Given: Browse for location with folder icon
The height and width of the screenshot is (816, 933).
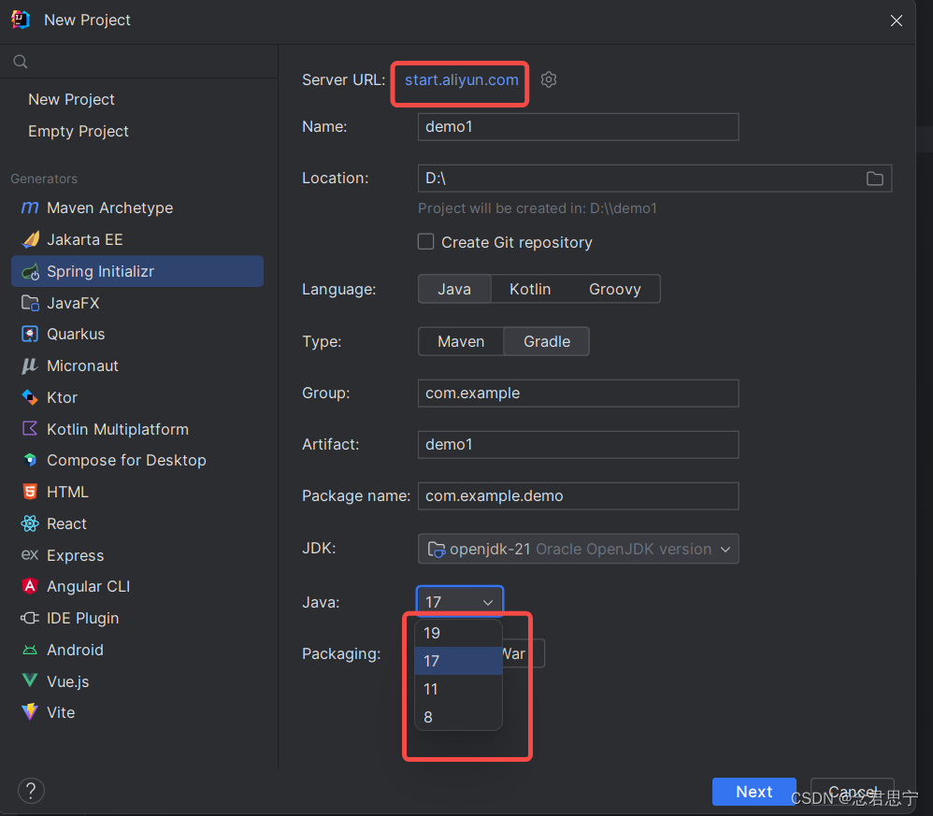Looking at the screenshot, I should point(875,179).
